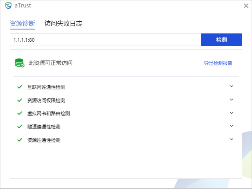Expand the 虚拟网卡和路由检测 chevron
This screenshot has height=189, width=252.
231,113
